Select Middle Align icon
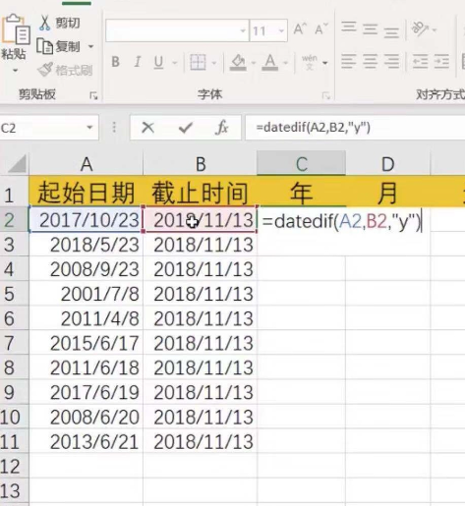The image size is (465, 506). click(x=371, y=29)
